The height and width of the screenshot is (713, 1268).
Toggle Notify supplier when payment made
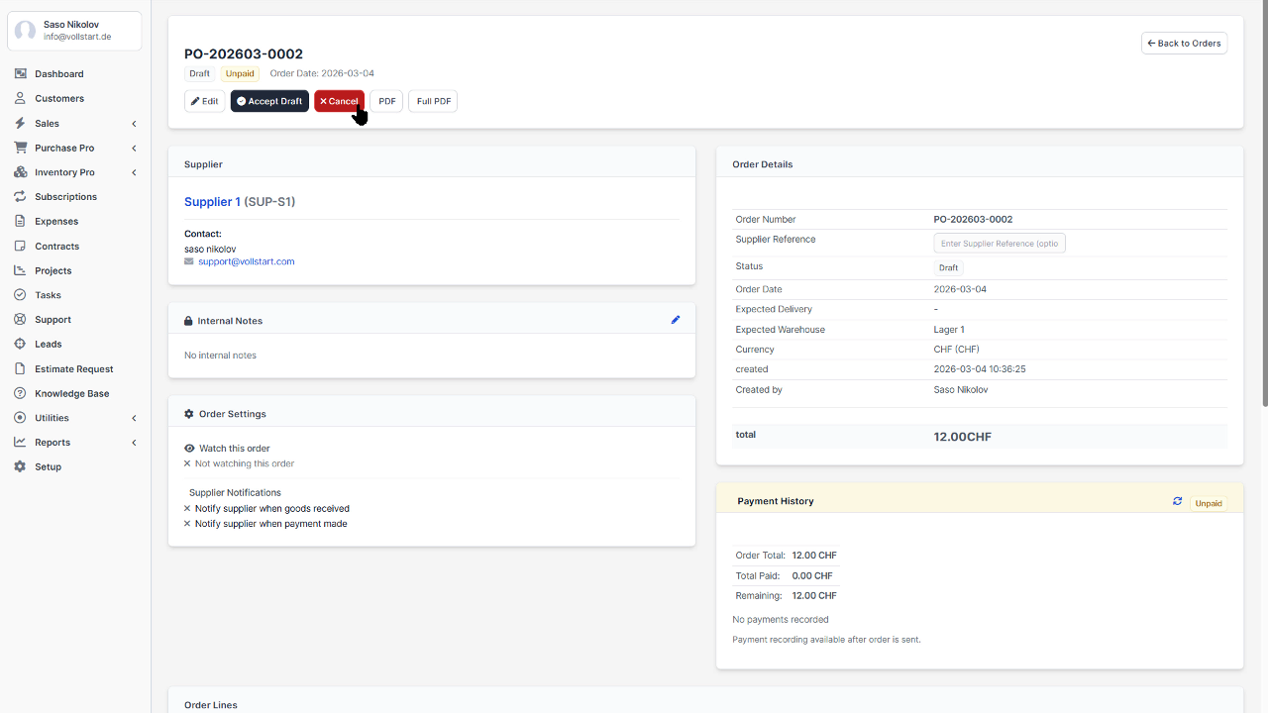tap(265, 524)
